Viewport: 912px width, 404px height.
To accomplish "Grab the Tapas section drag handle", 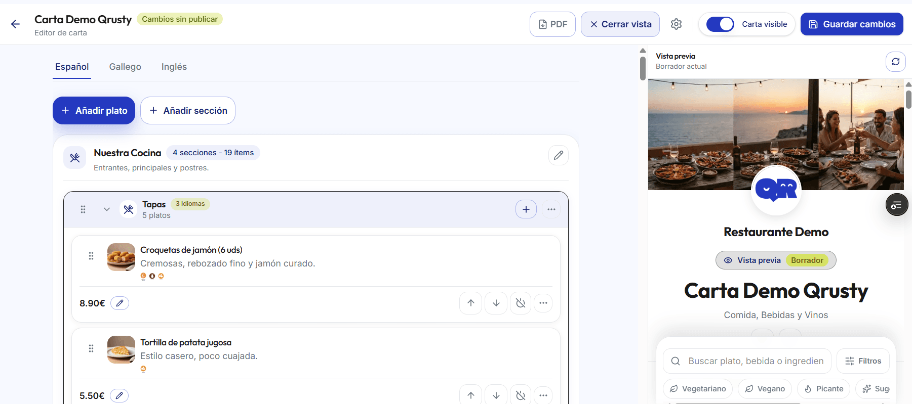I will (83, 209).
